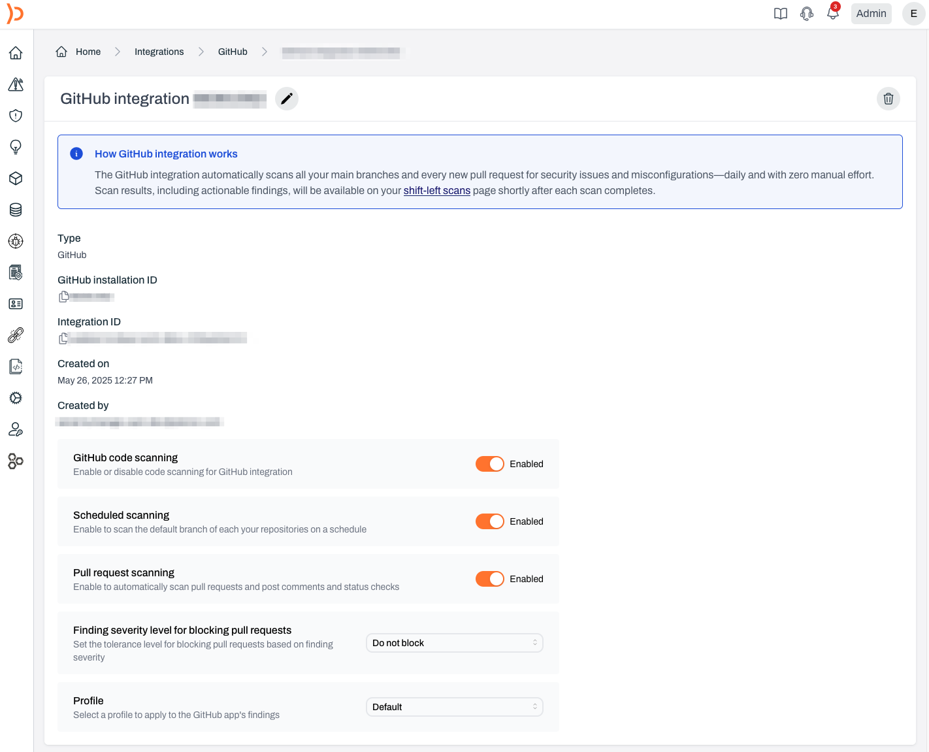Screen dimensions: 929x752
Task: Open notifications showing 3 unread alerts
Action: [x=832, y=13]
